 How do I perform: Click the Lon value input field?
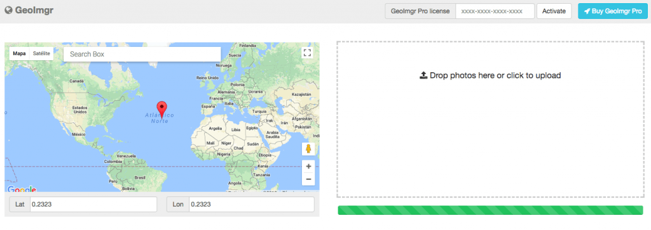point(252,205)
